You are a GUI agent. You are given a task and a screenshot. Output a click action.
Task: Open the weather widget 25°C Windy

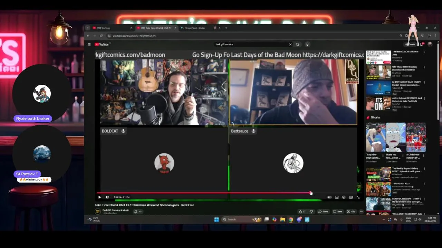point(94,219)
